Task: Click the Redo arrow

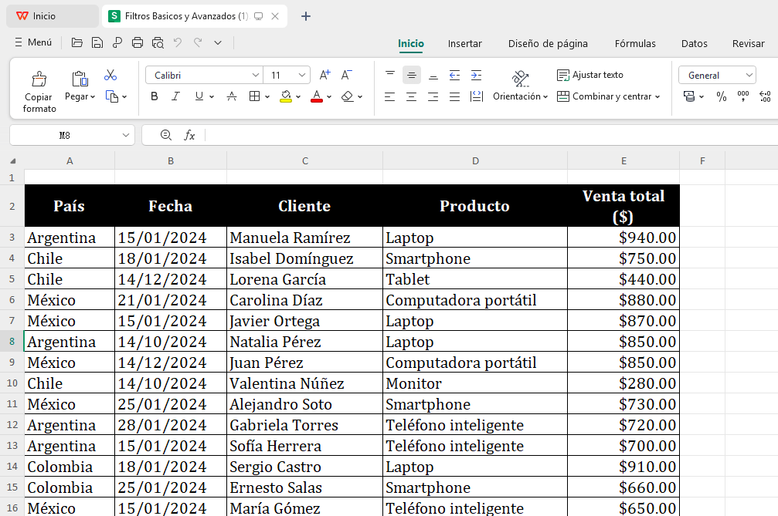Action: pyautogui.click(x=198, y=42)
